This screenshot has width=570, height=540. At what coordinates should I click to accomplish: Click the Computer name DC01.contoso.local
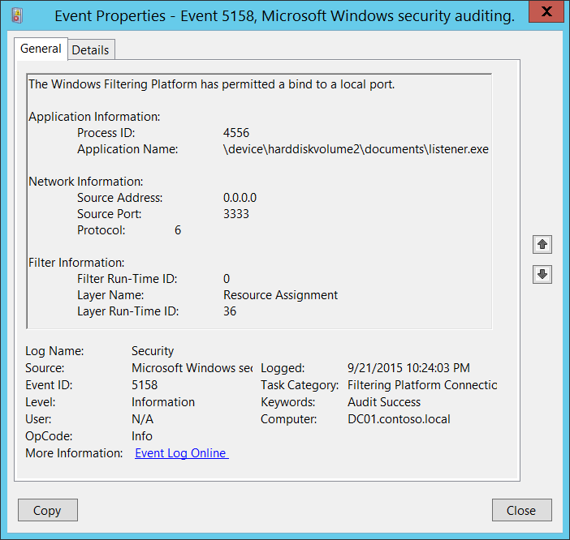click(399, 419)
